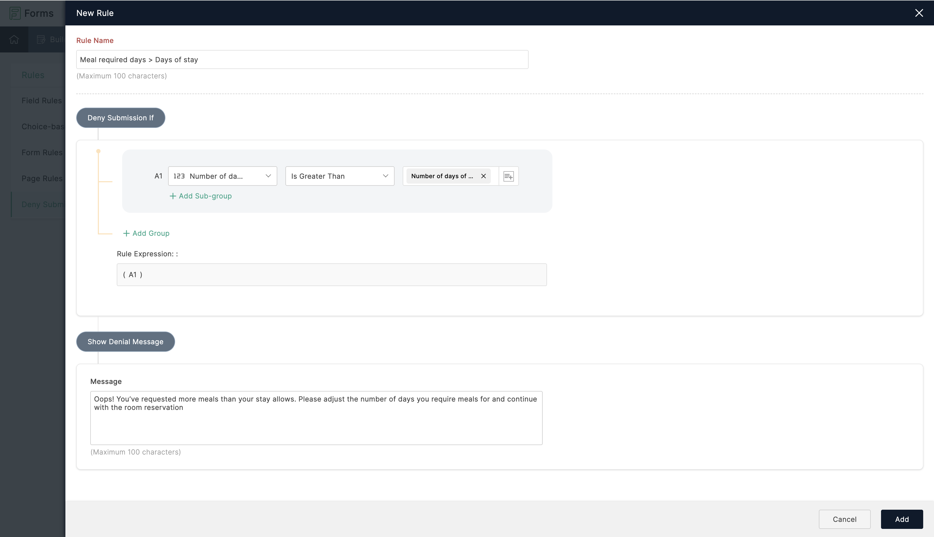Screen dimensions: 934x537
Task: Click the Forms logo icon
Action: (x=15, y=13)
